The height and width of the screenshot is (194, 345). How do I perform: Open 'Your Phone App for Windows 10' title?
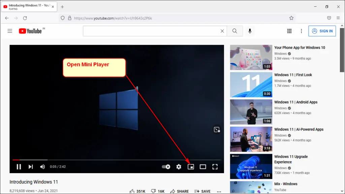300,48
